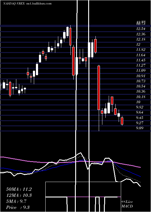Click the NASDAQ VREX chart title
The height and width of the screenshot is (212, 151).
point(14,4)
